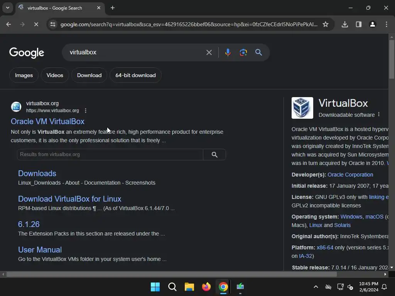Image resolution: width=395 pixels, height=296 pixels.
Task: Open the notification bell in the tray
Action: pos(385,287)
